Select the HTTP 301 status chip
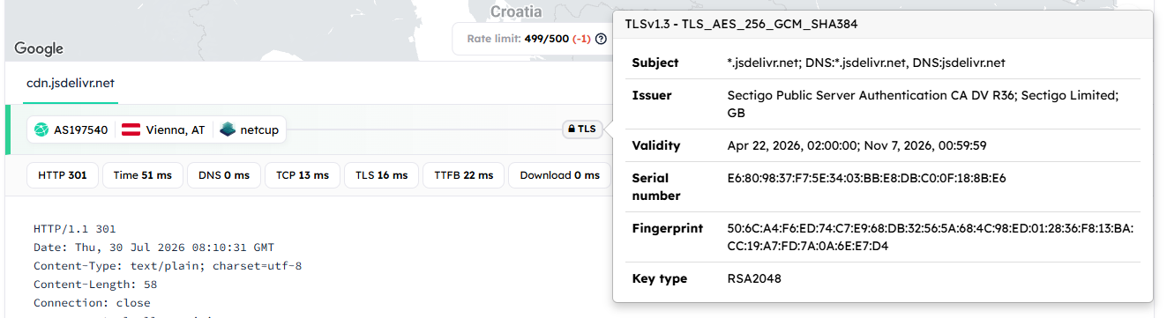This screenshot has height=318, width=1167. (62, 175)
